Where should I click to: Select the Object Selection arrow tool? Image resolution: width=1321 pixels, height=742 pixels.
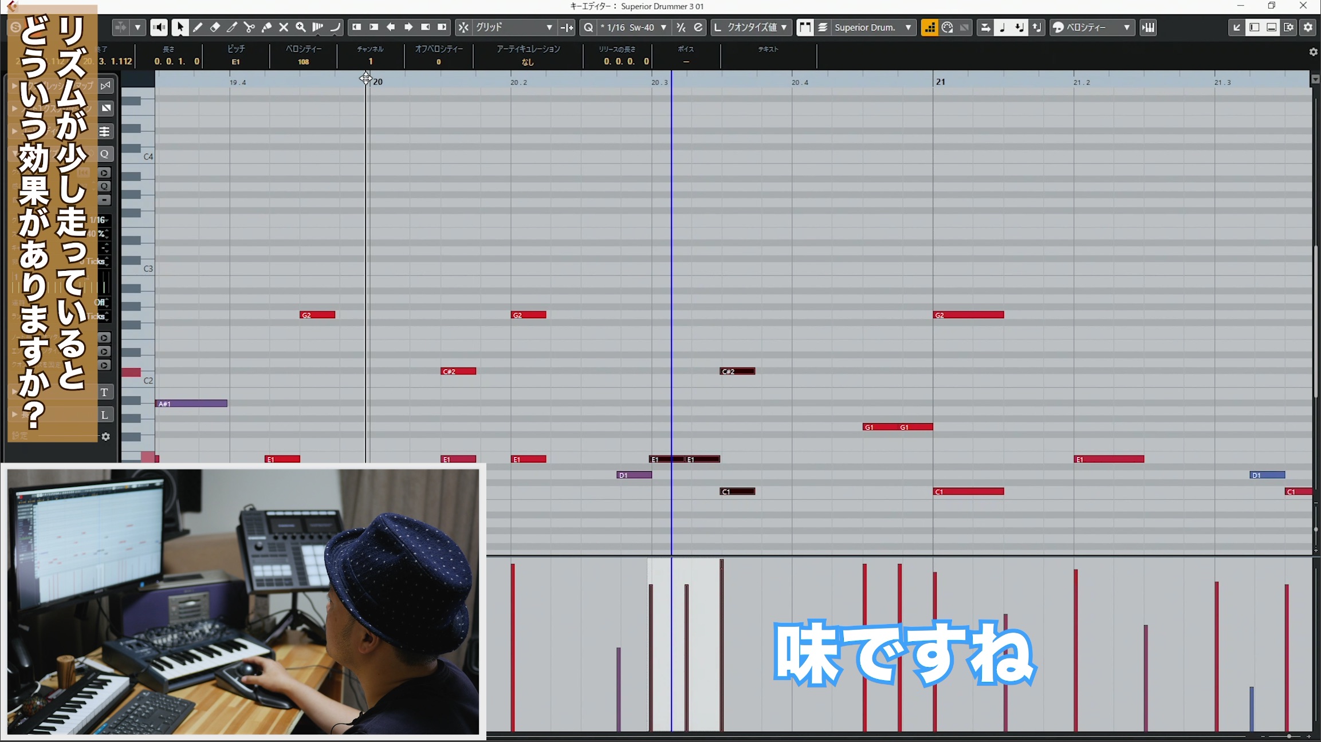(180, 27)
